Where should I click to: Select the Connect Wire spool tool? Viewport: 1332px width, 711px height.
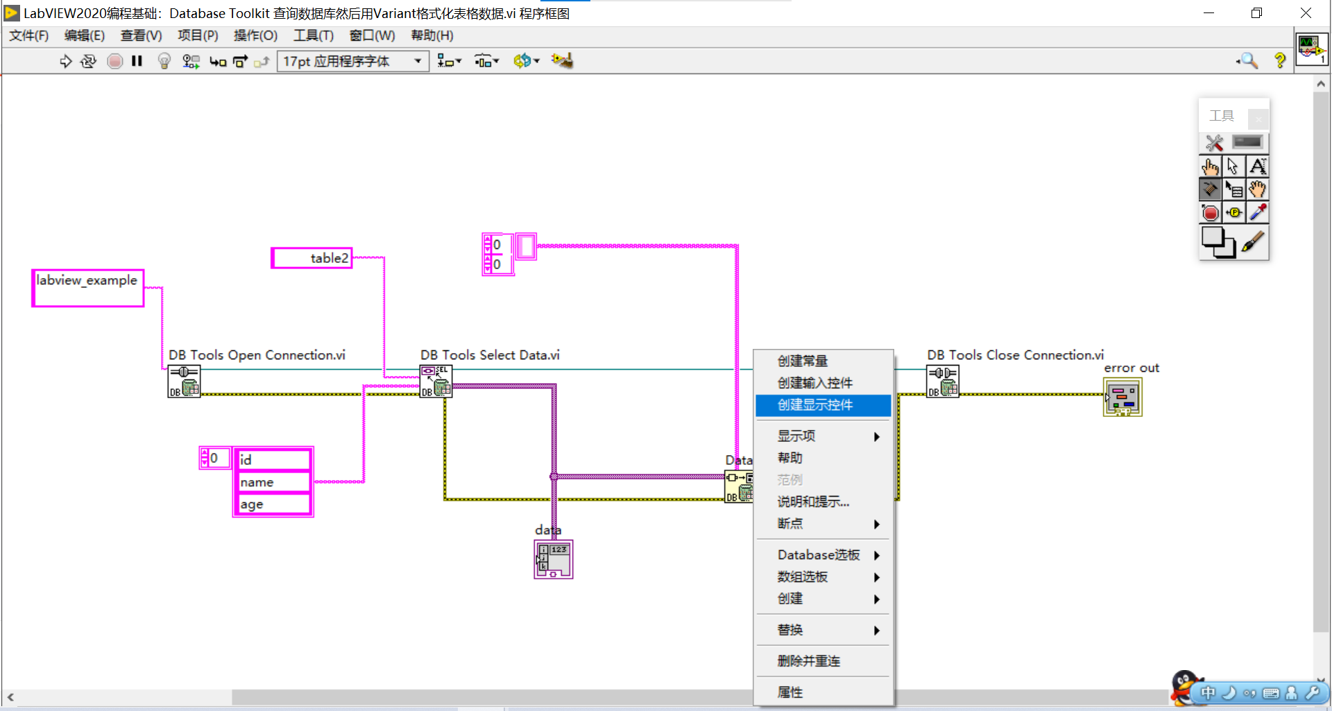click(1210, 189)
